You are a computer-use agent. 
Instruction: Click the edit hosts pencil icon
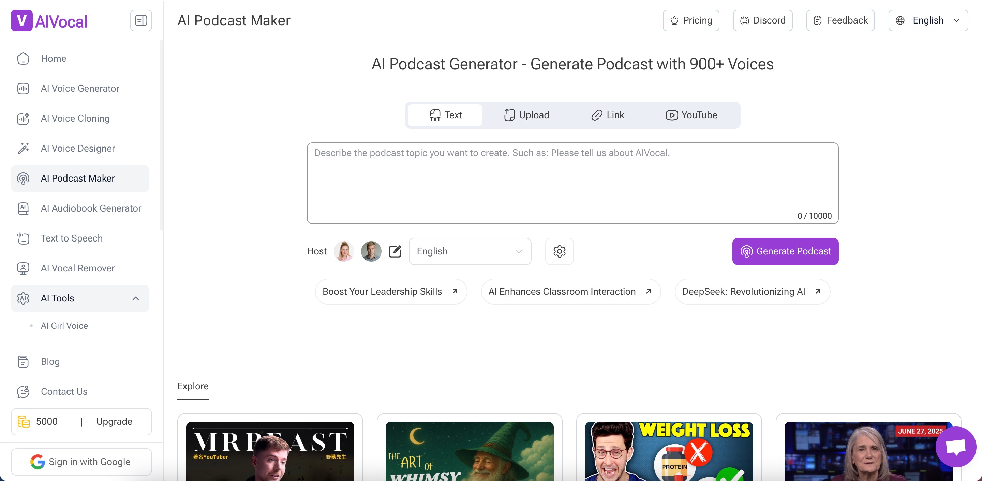pos(395,251)
